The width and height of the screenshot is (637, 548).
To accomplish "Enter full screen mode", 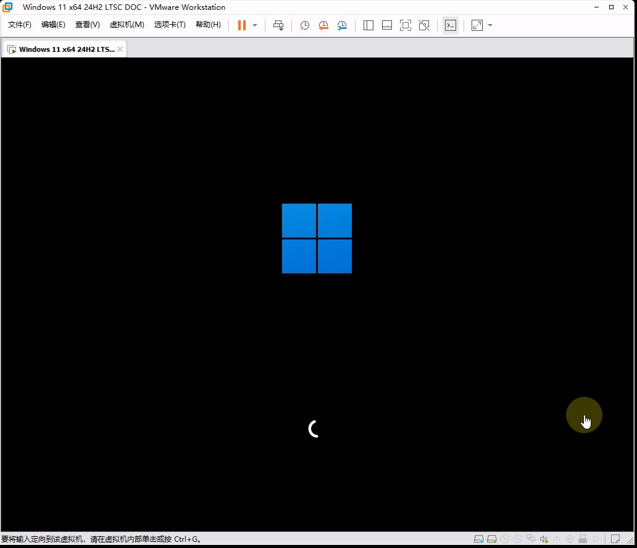I will (406, 25).
